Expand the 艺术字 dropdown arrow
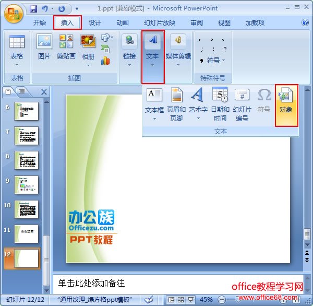This screenshot has height=306, width=313. [198, 119]
